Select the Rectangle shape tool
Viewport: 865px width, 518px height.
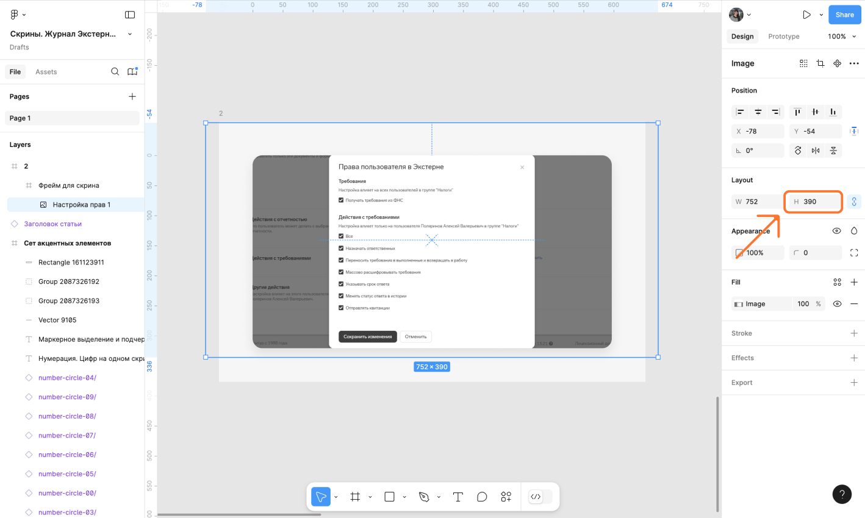(389, 497)
